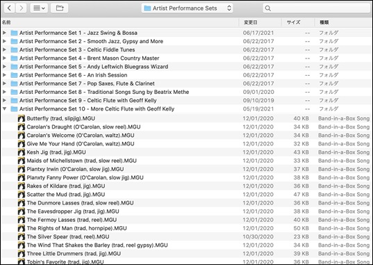Click inside the search field
Viewport: 373px width, 265px height.
coord(316,8)
